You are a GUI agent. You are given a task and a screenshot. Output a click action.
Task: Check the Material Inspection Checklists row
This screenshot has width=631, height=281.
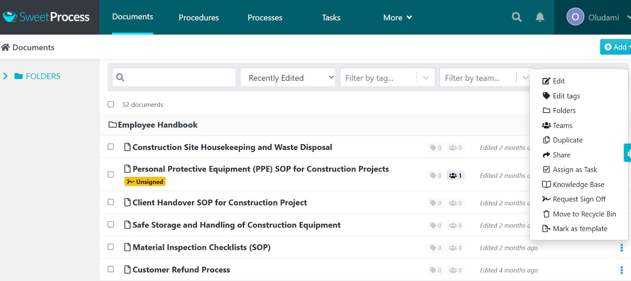pos(111,247)
